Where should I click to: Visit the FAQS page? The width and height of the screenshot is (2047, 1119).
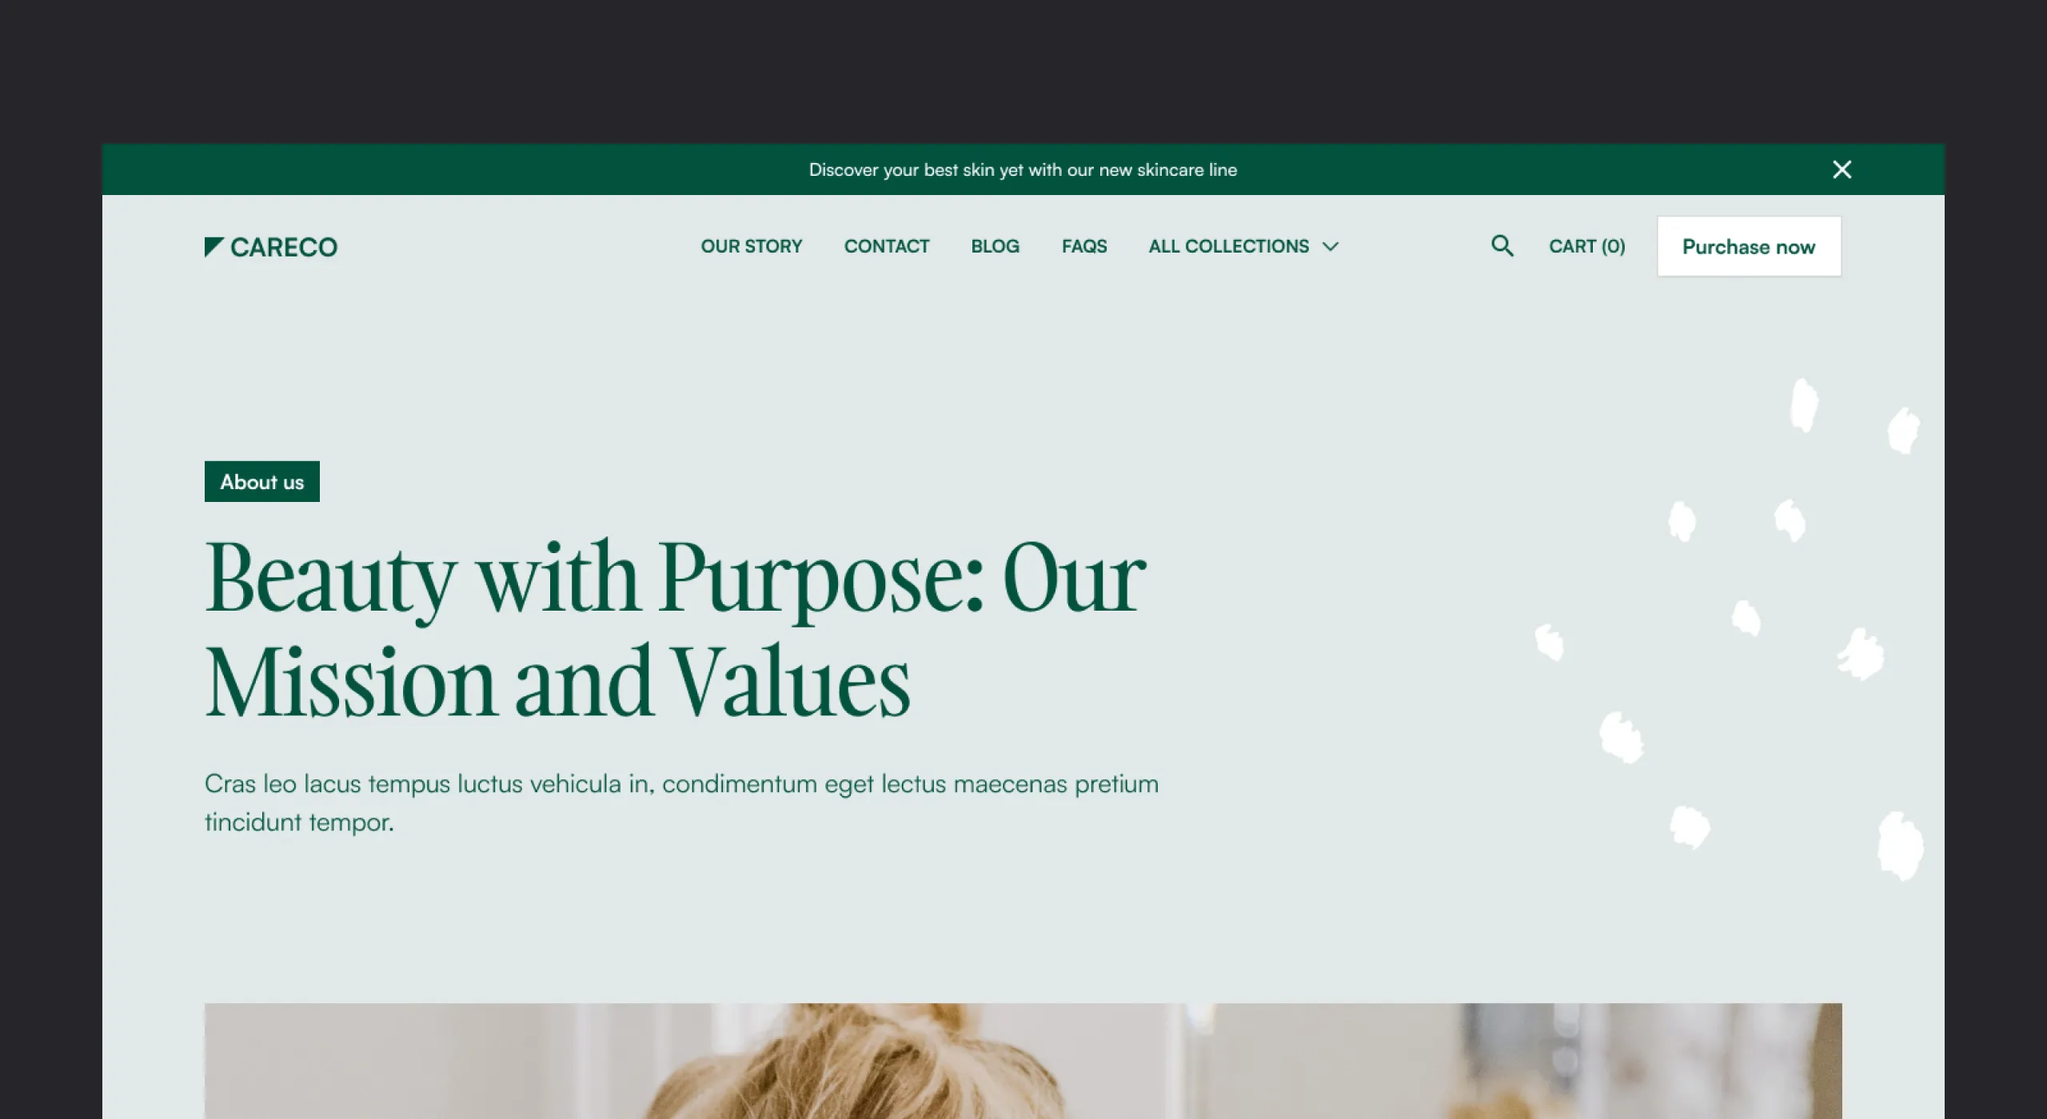pyautogui.click(x=1084, y=246)
